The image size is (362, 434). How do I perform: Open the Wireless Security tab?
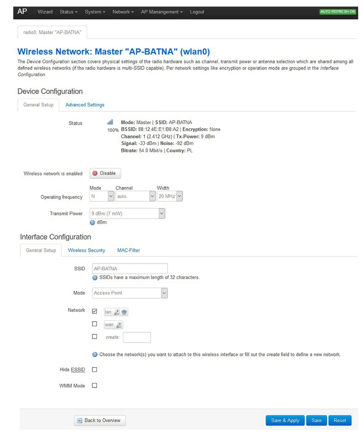pyautogui.click(x=86, y=250)
